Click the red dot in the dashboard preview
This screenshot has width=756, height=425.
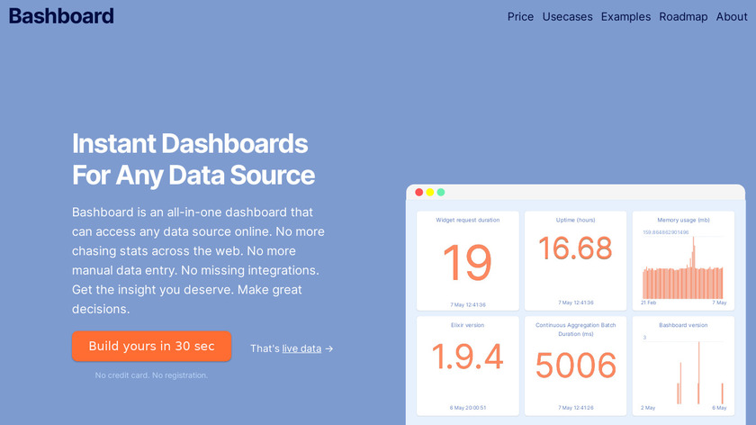(x=419, y=192)
